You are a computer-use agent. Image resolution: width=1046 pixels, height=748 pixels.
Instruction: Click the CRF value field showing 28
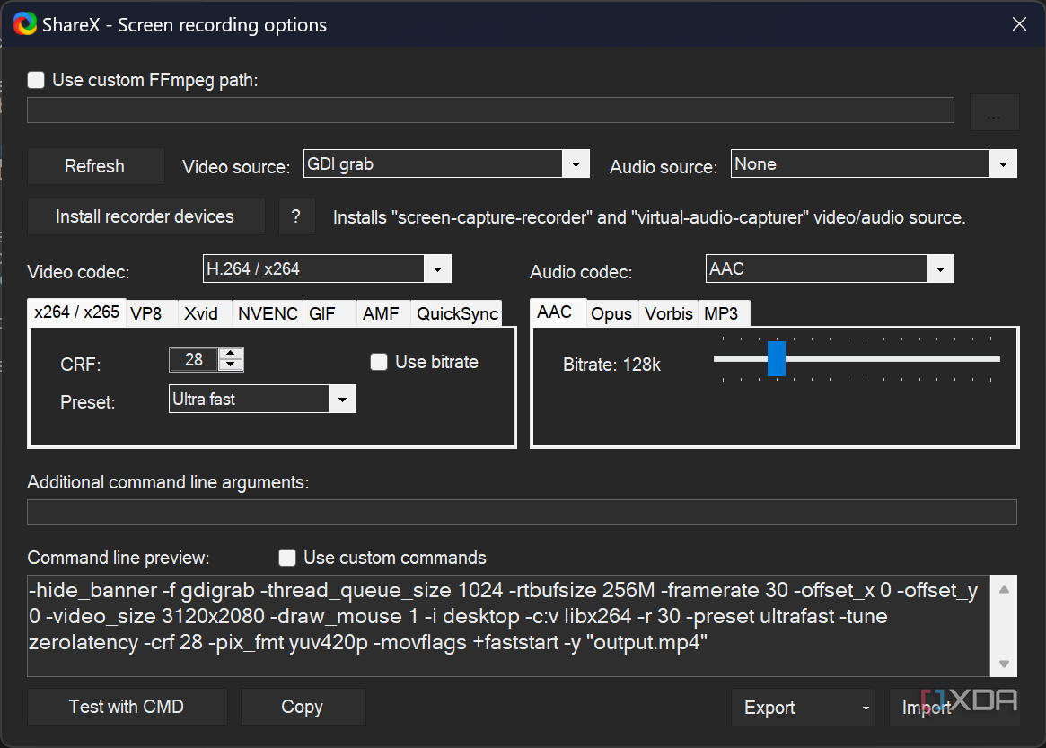(194, 360)
